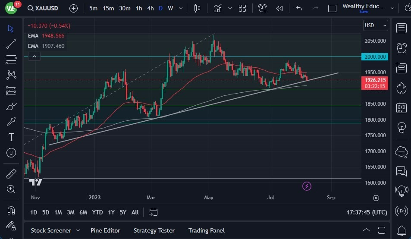Click the XAUUSD symbol search field
Image resolution: width=411 pixels, height=239 pixels.
tap(45, 8)
